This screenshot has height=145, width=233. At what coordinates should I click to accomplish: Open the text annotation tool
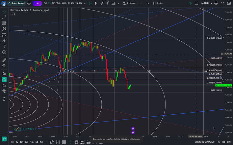[x=4, y=46]
